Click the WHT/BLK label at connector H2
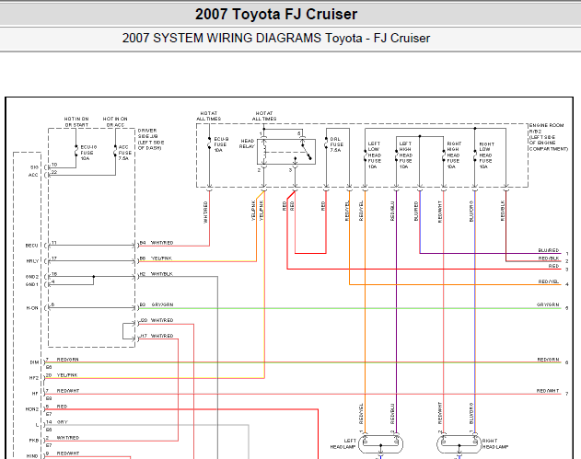The image size is (581, 459). point(161,273)
